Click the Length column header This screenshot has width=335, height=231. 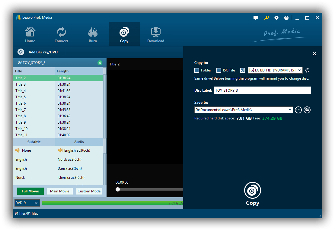pos(79,71)
